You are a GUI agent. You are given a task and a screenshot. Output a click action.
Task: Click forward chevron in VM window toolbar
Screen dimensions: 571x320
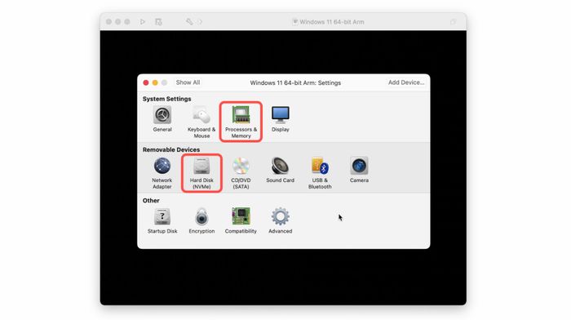tap(200, 22)
